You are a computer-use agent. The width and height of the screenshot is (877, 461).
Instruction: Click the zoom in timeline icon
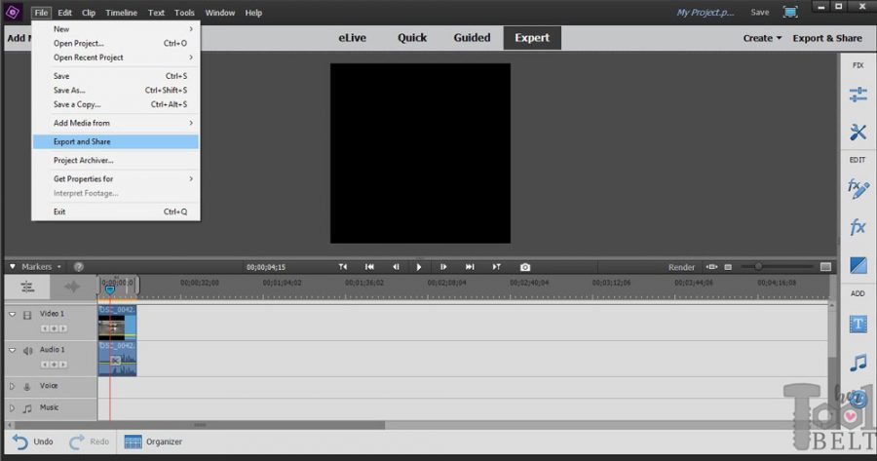click(825, 267)
